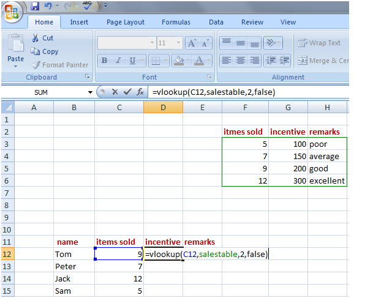This screenshot has height=298, width=384.
Task: Select the cell containing Peter
Action: click(74, 266)
